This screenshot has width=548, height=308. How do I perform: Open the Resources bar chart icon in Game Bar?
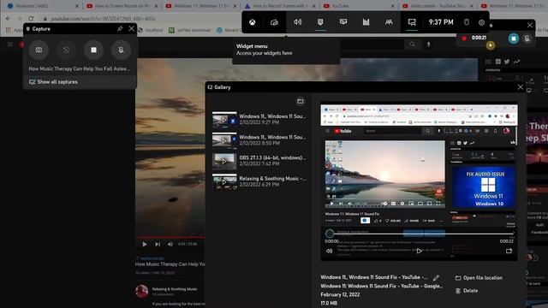[366, 22]
